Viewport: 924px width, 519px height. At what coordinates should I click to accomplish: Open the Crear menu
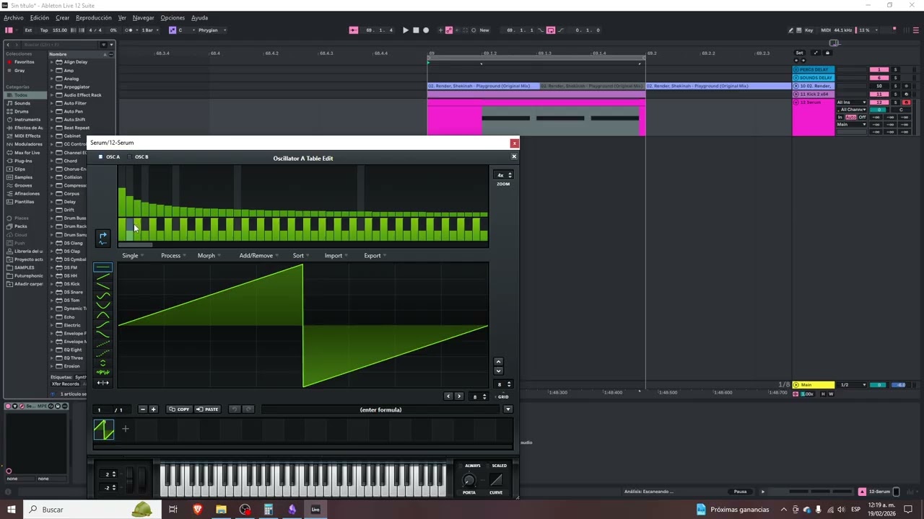coord(63,17)
